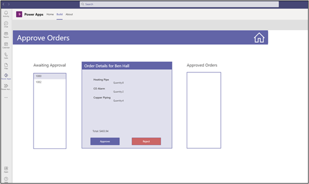
Task: Click the Reject button
Action: tap(146, 141)
